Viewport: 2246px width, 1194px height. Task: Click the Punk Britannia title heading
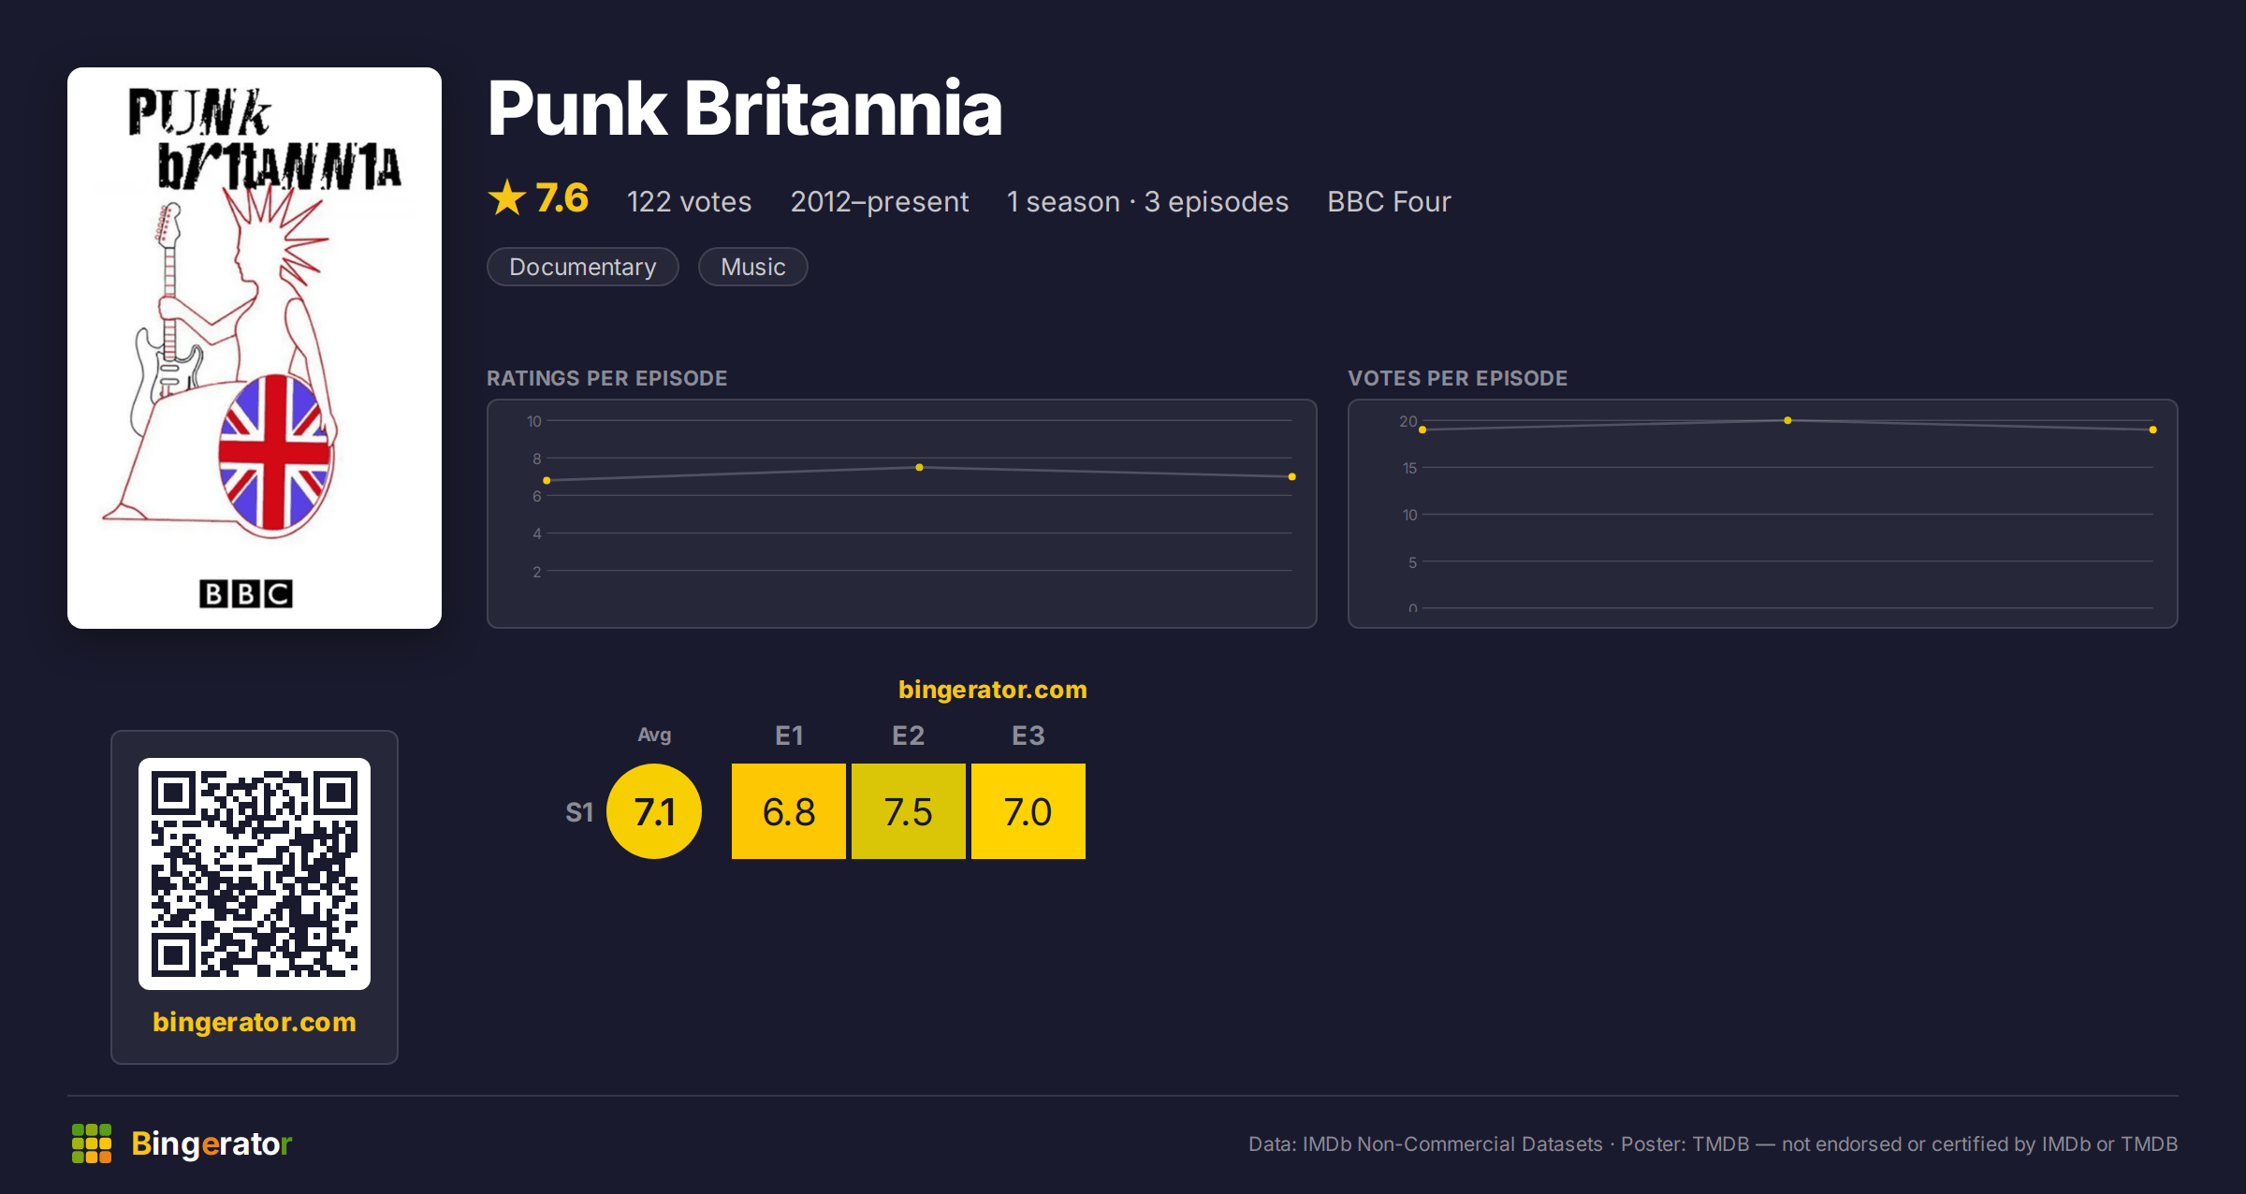(745, 109)
